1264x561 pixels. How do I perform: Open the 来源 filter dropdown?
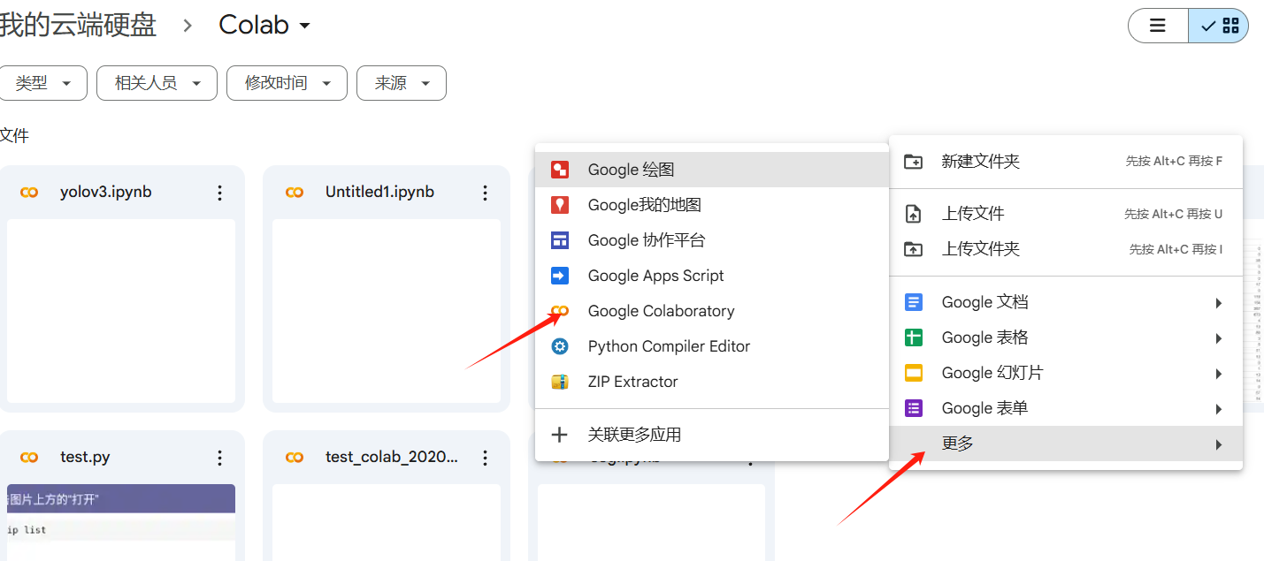tap(402, 83)
